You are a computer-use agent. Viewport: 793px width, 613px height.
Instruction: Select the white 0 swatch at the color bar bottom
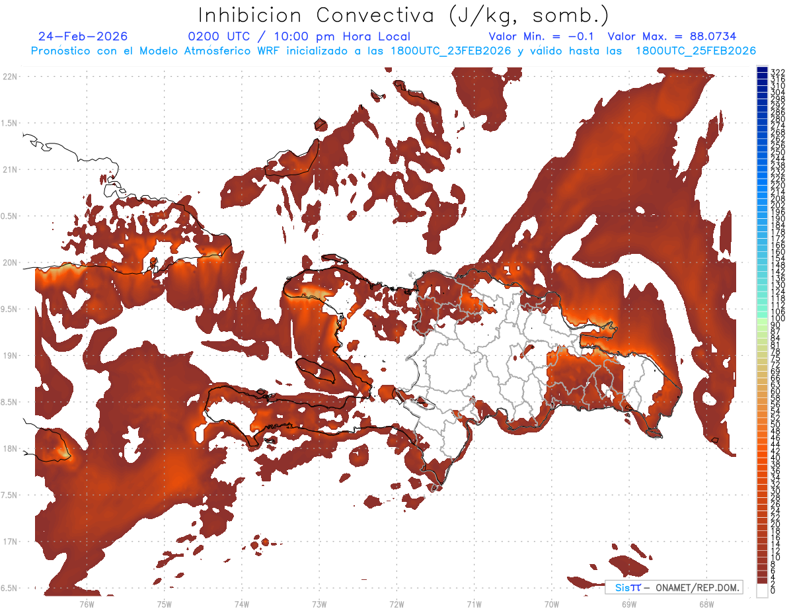point(763,592)
